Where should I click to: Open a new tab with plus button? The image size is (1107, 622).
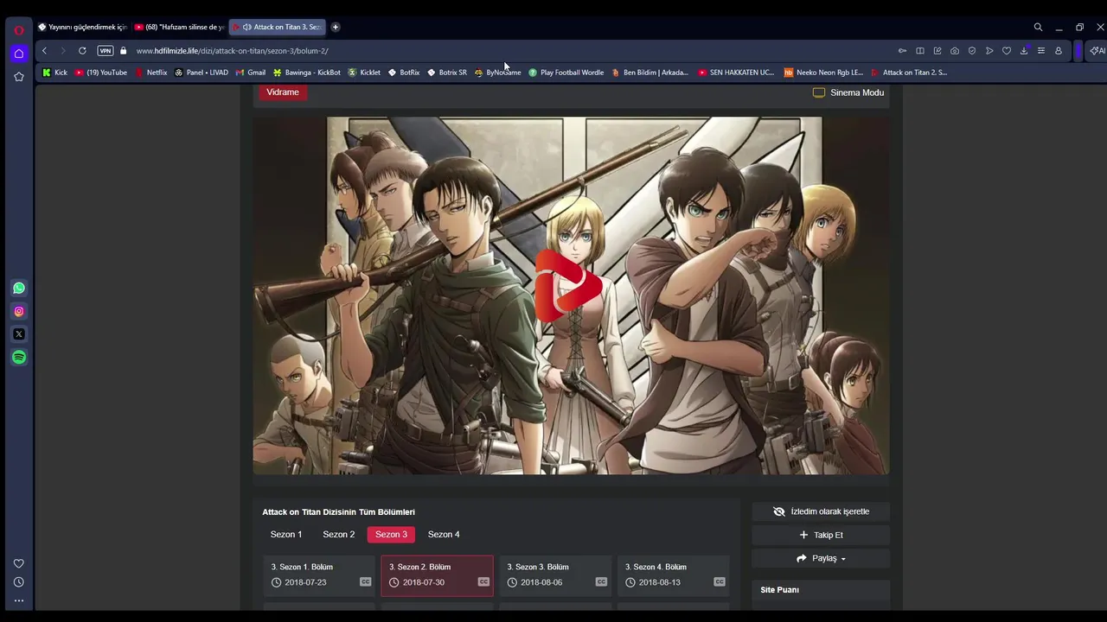pos(336,27)
